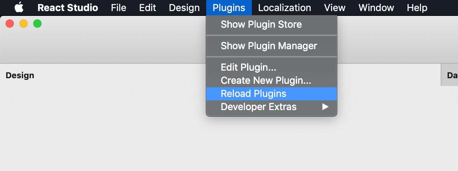The width and height of the screenshot is (458, 171).
Task: Open the Edit menu
Action: click(147, 8)
